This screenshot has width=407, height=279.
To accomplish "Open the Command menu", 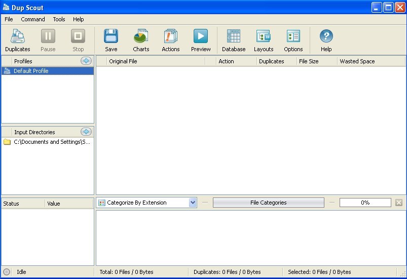I will point(33,19).
